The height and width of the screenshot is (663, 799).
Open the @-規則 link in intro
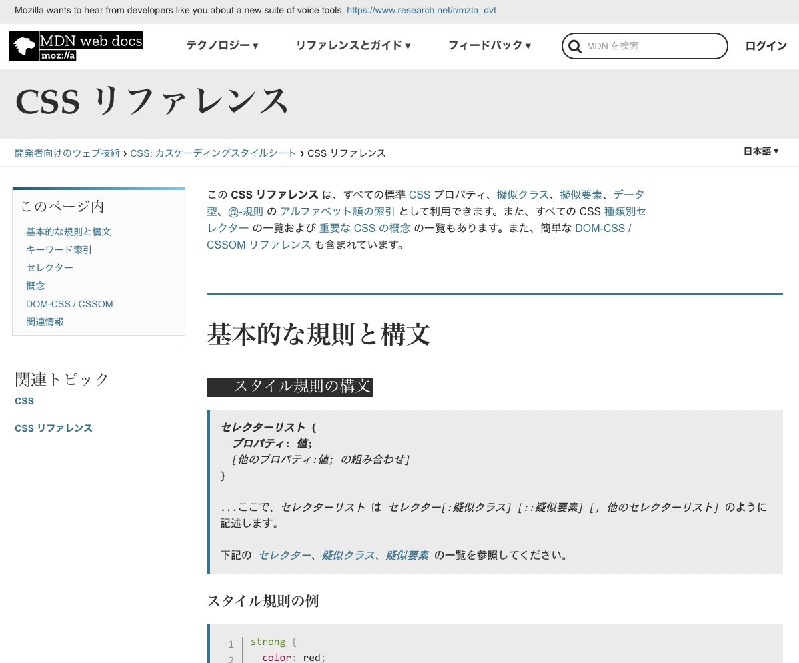pos(245,211)
